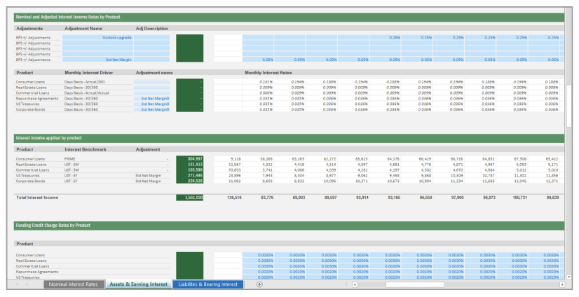Select the Assets & Earning Interest tab
Image resolution: width=579 pixels, height=297 pixels.
(x=139, y=284)
